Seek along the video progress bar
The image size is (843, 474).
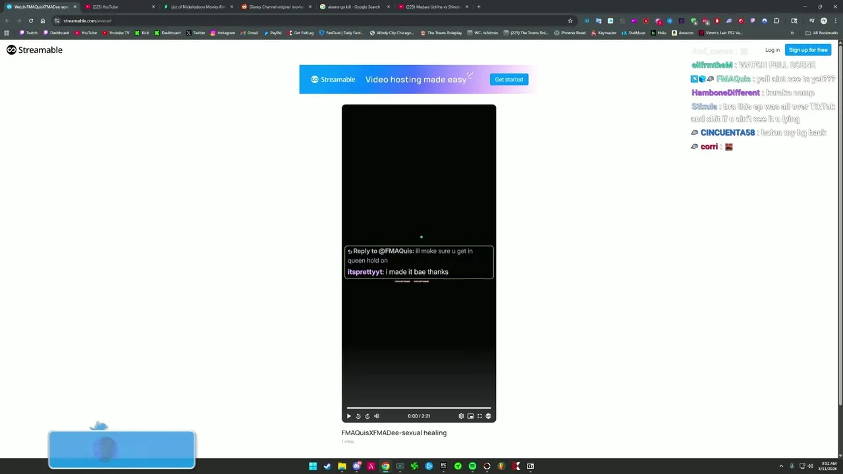(419, 408)
